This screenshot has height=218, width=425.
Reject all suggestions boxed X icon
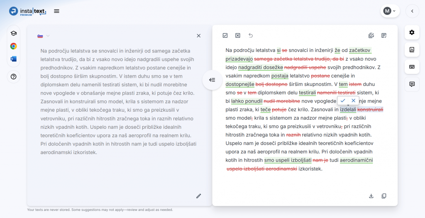pyautogui.click(x=238, y=36)
